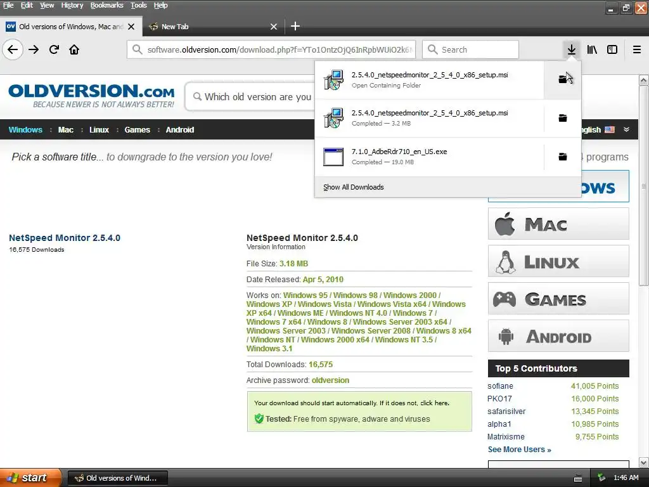The image size is (649, 487).
Task: Click the page scrollbar down arrow
Action: pos(644,462)
